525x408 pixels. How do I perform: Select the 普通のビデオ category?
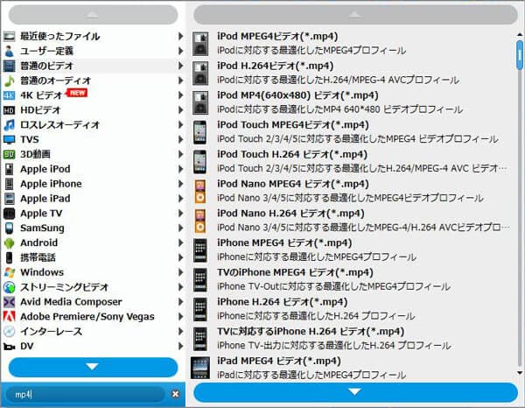[93, 66]
